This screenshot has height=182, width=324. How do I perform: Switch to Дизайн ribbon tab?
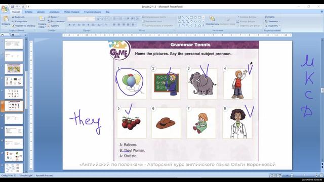click(41, 12)
